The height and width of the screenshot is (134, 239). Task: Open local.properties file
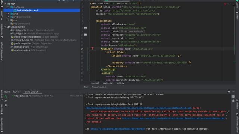pos(28,50)
